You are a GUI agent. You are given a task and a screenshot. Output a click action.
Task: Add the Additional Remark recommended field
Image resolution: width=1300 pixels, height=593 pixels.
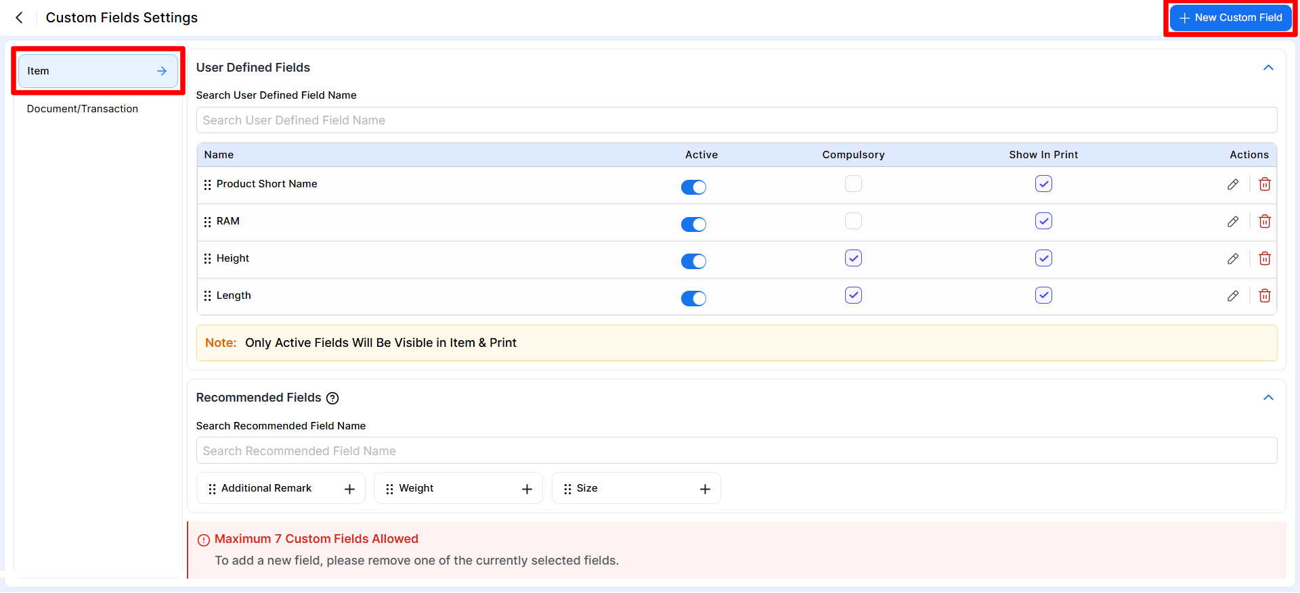coord(349,489)
